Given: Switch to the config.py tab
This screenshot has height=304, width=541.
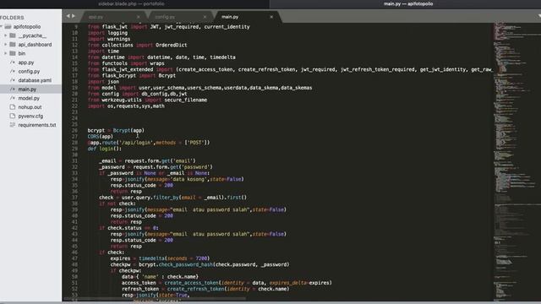Looking at the screenshot, I should [x=165, y=17].
